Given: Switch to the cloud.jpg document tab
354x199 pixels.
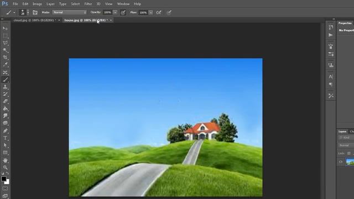Looking at the screenshot, I should pos(34,20).
